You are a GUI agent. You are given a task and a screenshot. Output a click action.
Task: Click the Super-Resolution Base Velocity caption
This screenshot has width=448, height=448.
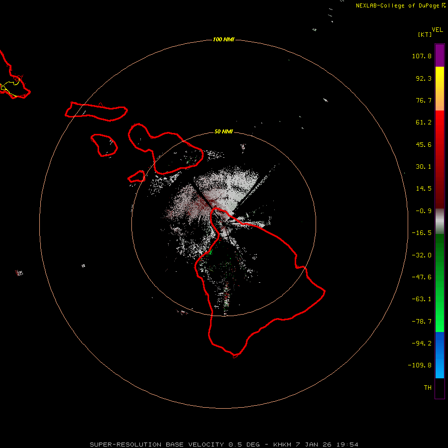(224, 445)
